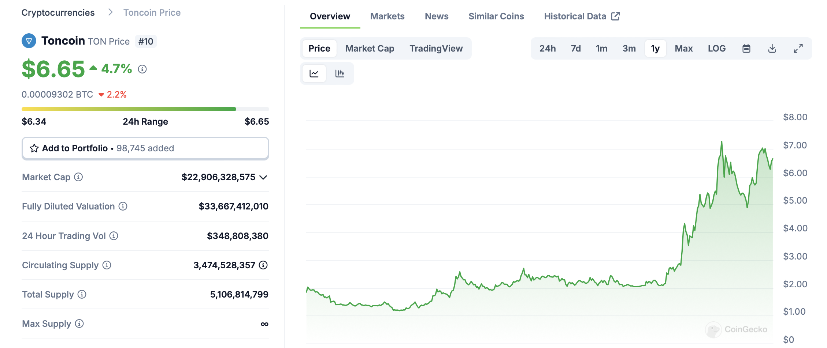The height and width of the screenshot is (348, 827).
Task: Click the info icon beside 4.7% change
Action: [x=142, y=69]
